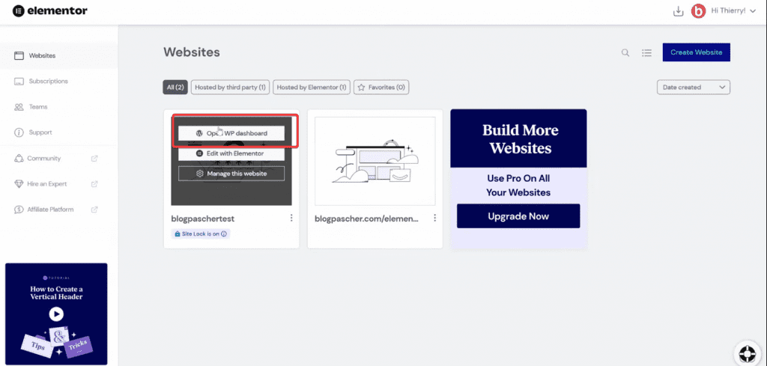Click the gear icon in Manage this website
This screenshot has height=366, width=767.
pyautogui.click(x=199, y=174)
